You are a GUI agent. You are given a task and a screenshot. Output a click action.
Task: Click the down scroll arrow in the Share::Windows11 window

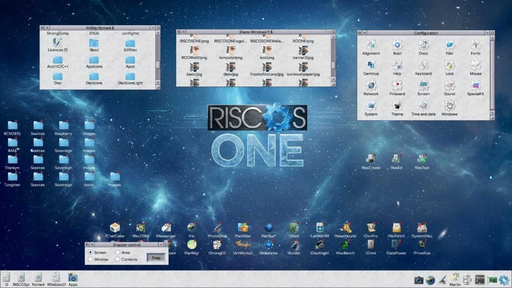pos(333,79)
